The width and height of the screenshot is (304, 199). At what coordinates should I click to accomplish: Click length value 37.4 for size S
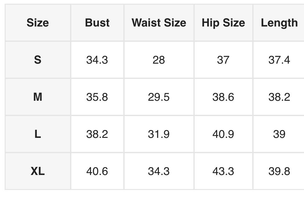point(279,60)
